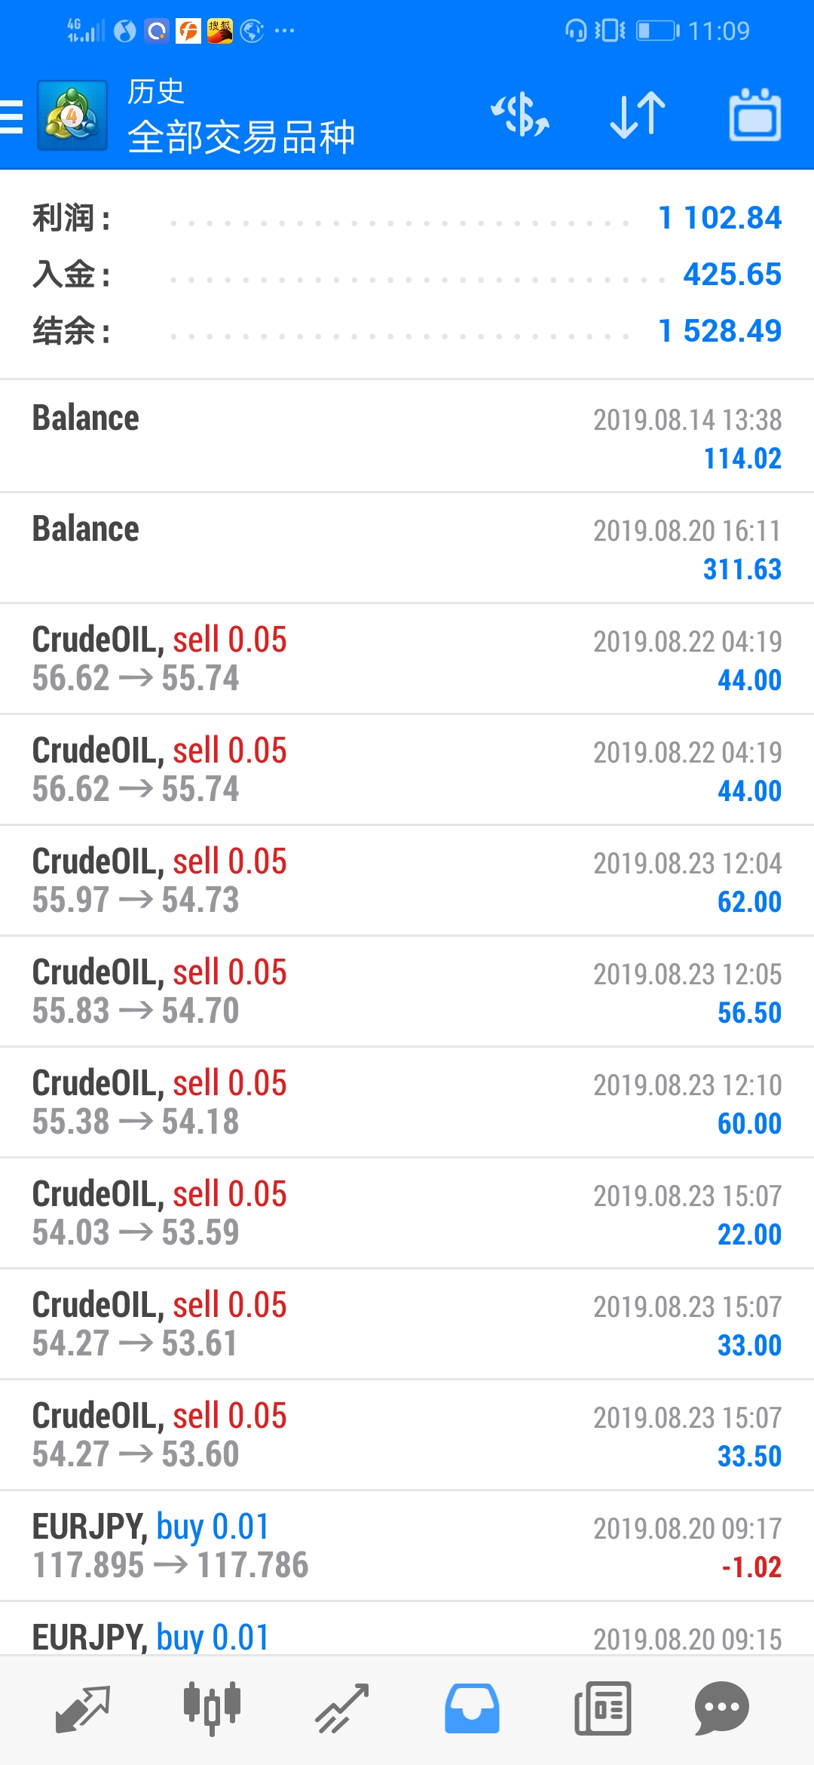Open CrudeOIL trade 55.38 to 54.18
This screenshot has height=1765, width=814.
tap(407, 1102)
